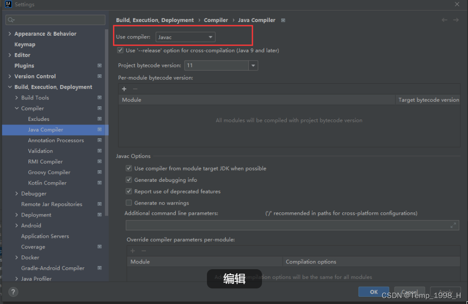Collapse Build, Execution, Deployment section
The image size is (468, 304).
point(10,87)
